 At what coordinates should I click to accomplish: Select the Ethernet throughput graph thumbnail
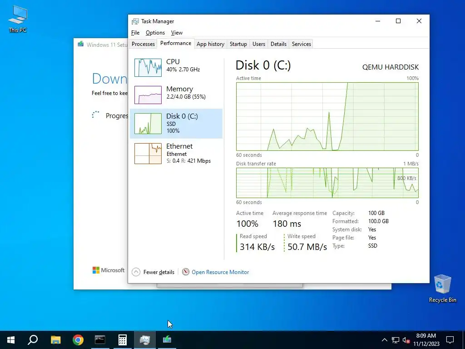(148, 154)
